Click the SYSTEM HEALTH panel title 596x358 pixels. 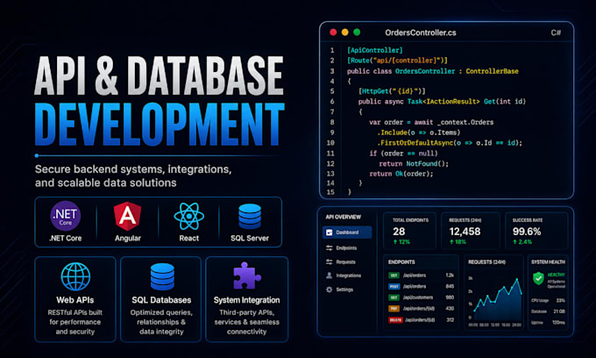pos(548,262)
